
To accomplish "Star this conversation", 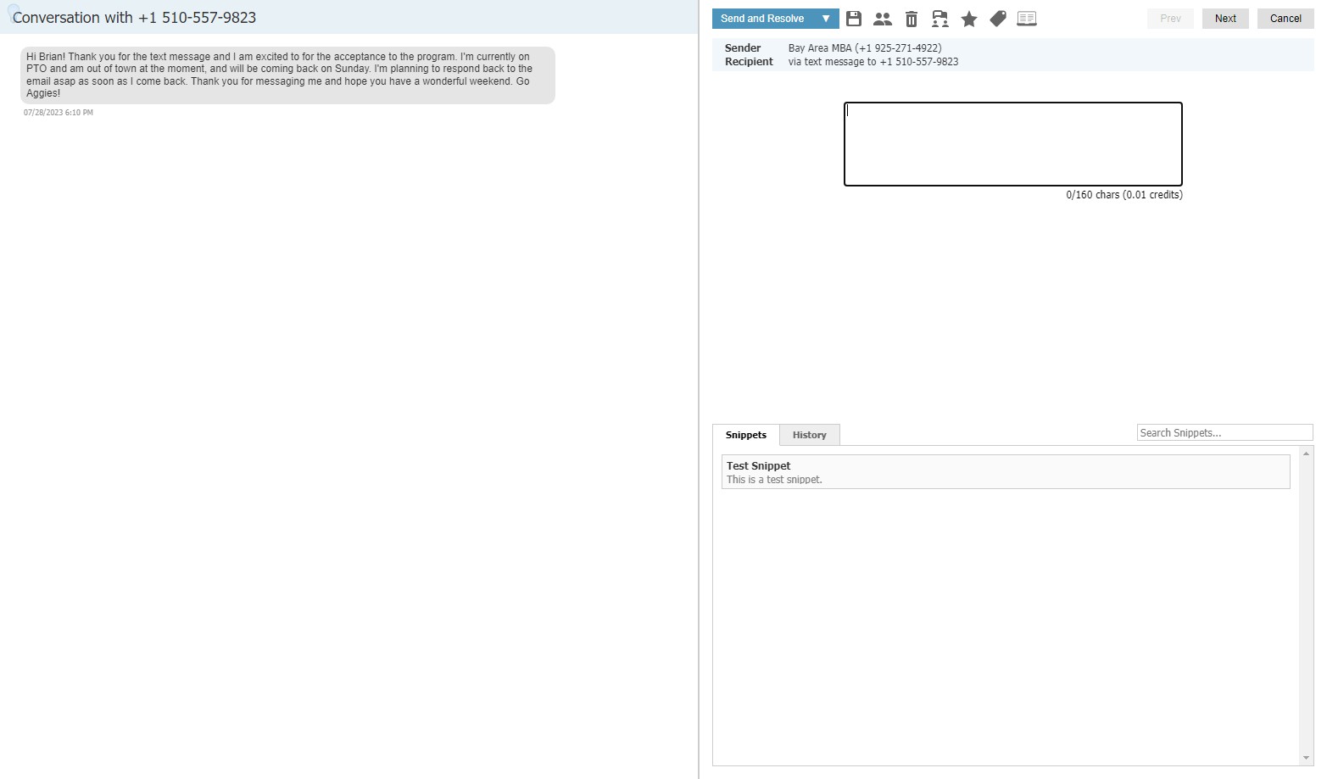I will pos(969,19).
